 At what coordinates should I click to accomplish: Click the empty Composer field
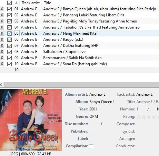coord(147,124)
